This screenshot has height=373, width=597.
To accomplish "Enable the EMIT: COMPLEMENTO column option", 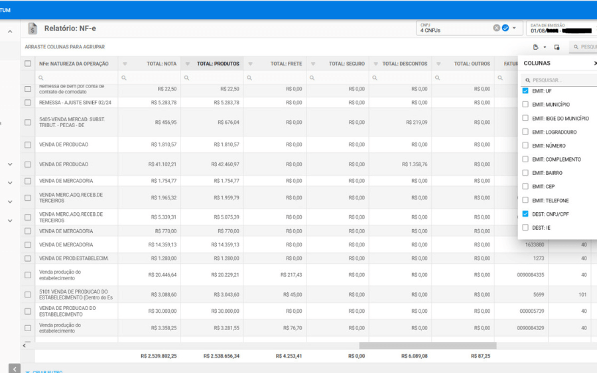I will (x=525, y=159).
